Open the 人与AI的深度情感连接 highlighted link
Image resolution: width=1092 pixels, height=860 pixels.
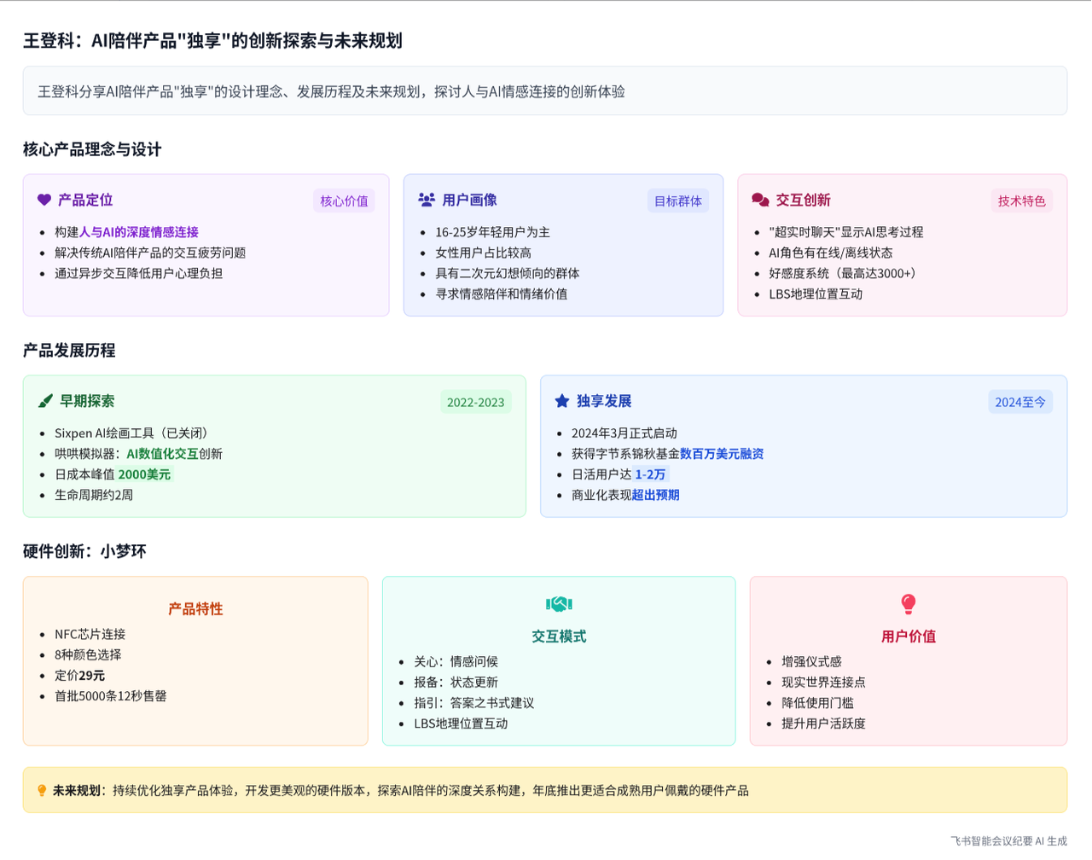(x=139, y=232)
